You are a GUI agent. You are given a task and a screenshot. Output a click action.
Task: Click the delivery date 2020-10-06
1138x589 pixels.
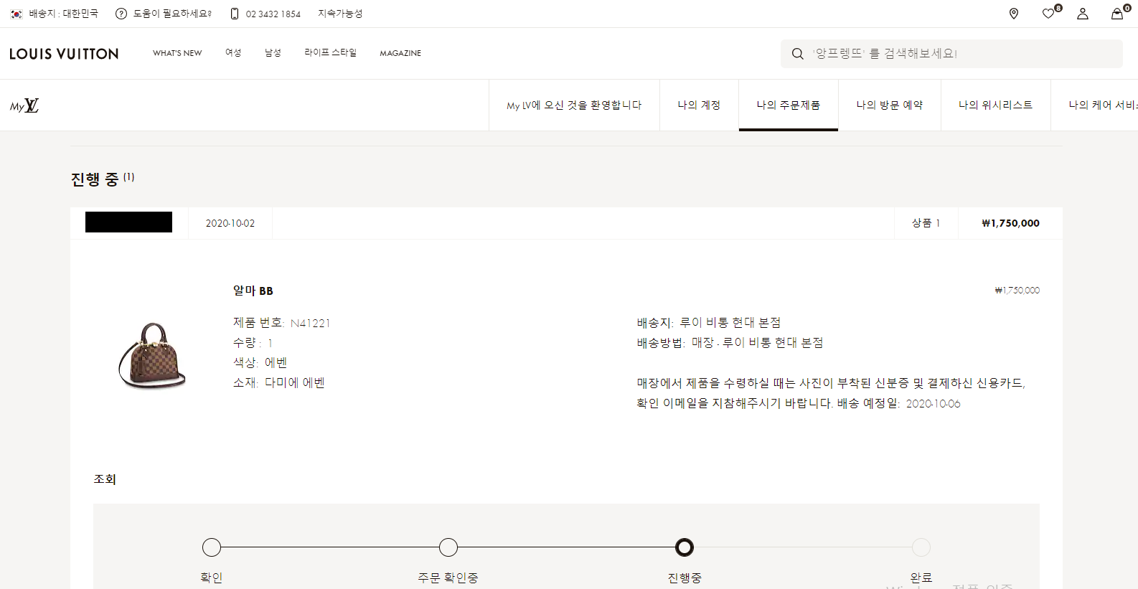tap(933, 404)
